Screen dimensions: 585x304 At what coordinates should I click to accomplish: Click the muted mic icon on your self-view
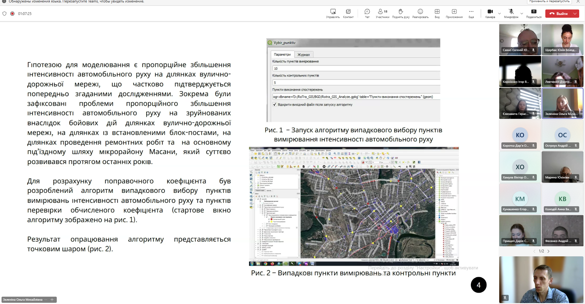click(505, 298)
